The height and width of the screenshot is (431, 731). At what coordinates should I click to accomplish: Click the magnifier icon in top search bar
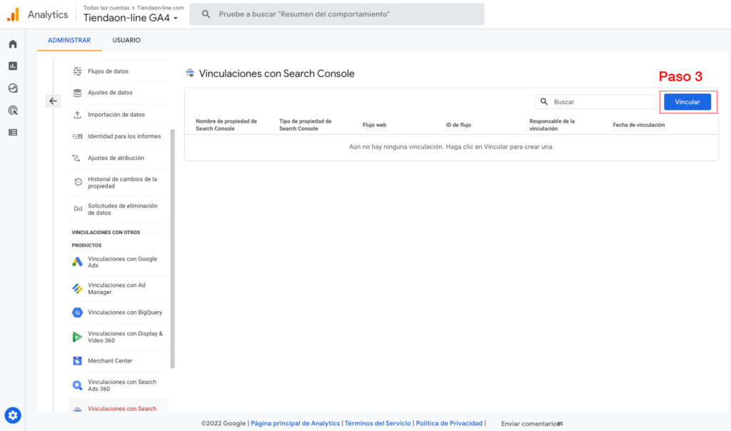(x=206, y=14)
